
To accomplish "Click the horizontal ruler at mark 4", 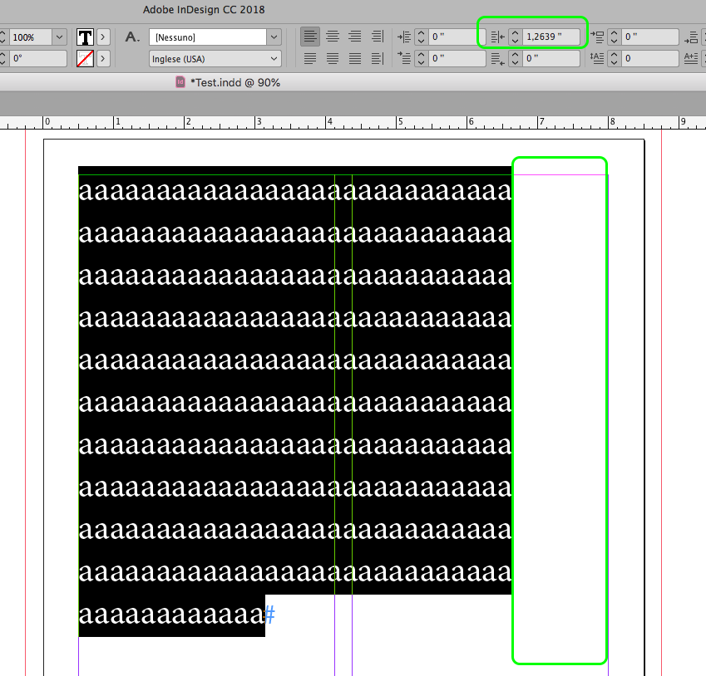I will (329, 121).
